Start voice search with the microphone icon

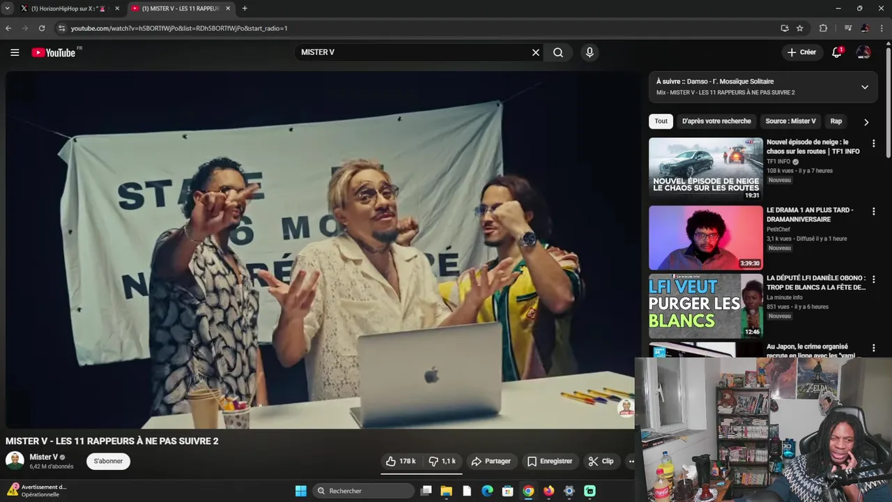point(590,52)
